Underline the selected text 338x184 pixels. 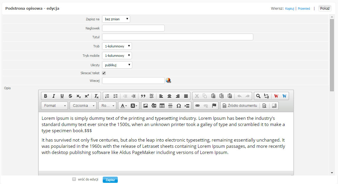pos(62,96)
